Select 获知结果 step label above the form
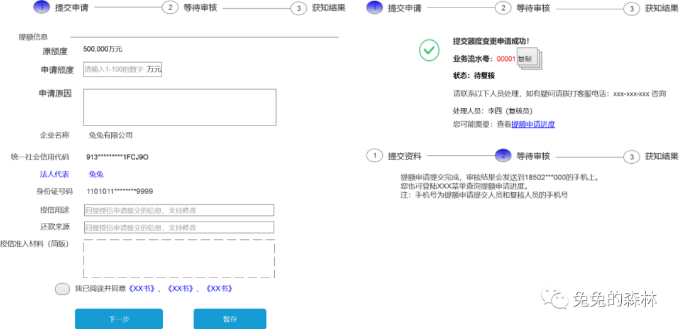This screenshot has height=329, width=679. click(x=329, y=8)
